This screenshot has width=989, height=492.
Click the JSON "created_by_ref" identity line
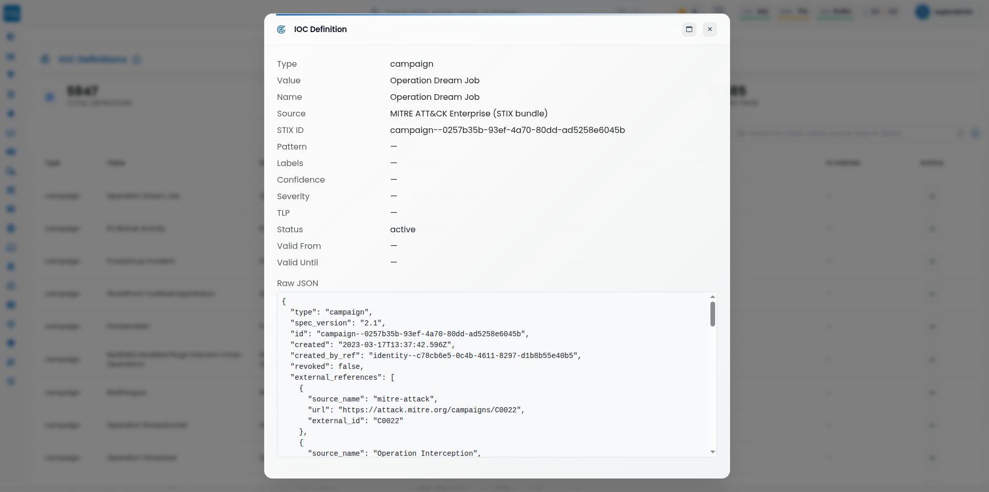[x=436, y=356]
